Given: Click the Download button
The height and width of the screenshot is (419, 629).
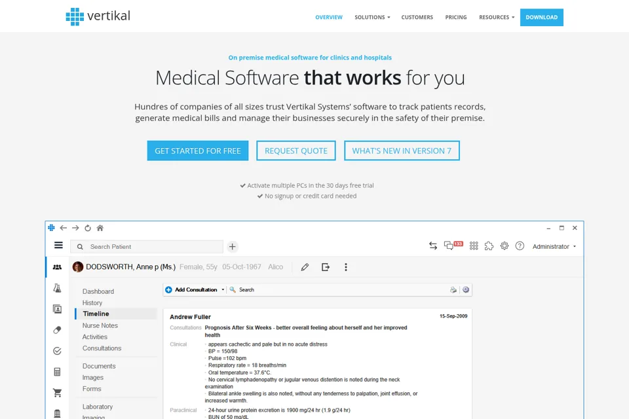Looking at the screenshot, I should click(x=542, y=17).
